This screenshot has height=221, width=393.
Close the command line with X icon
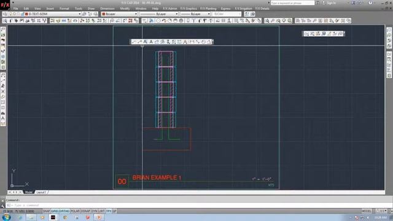(x=2, y=201)
